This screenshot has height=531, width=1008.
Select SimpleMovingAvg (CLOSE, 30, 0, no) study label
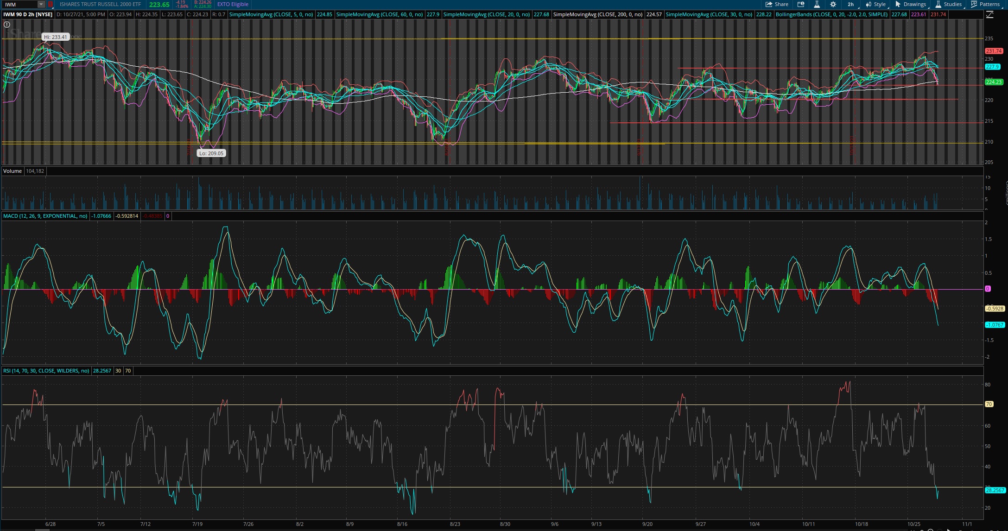tap(709, 14)
